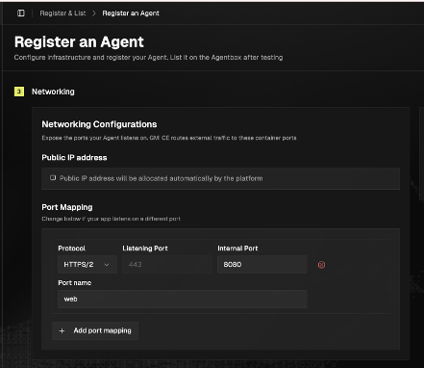Click the breadcrumb chevron separator
424x368 pixels.
click(94, 13)
